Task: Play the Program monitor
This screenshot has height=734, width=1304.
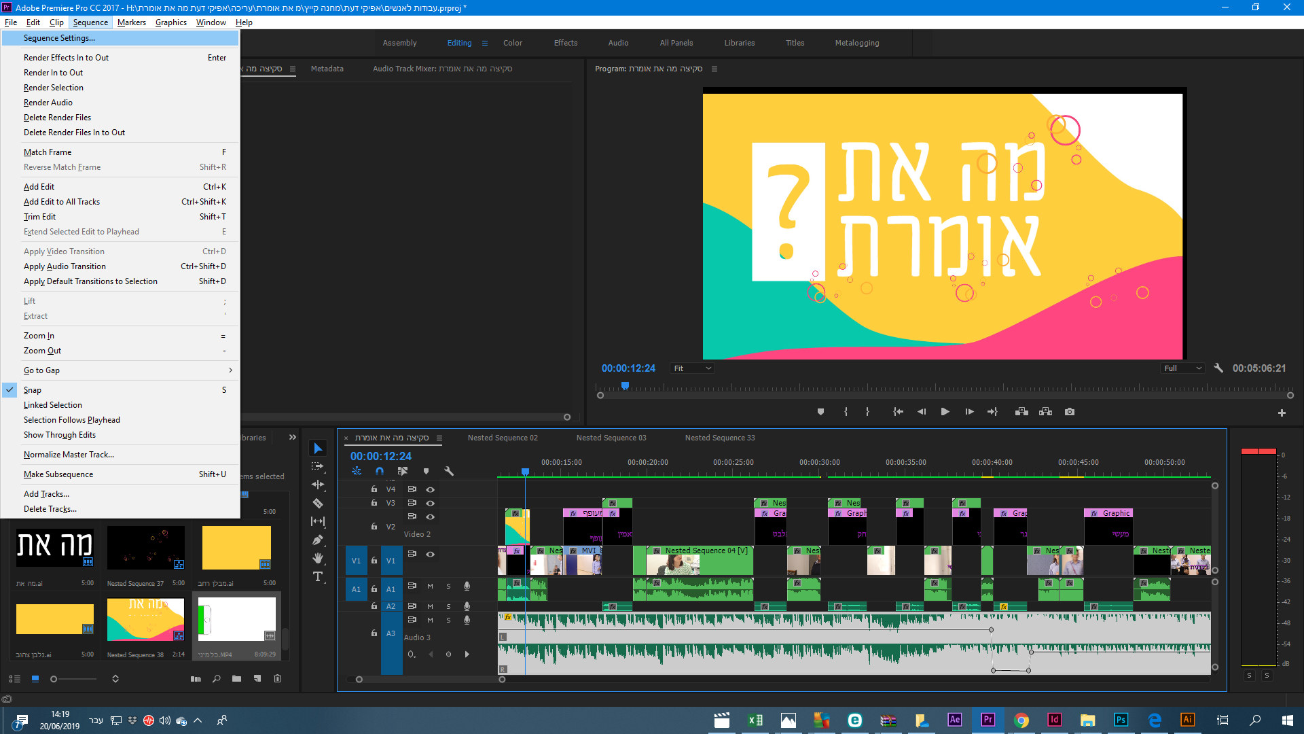Action: [945, 412]
